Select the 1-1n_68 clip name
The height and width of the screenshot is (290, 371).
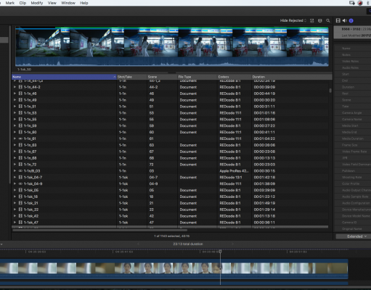point(30,158)
